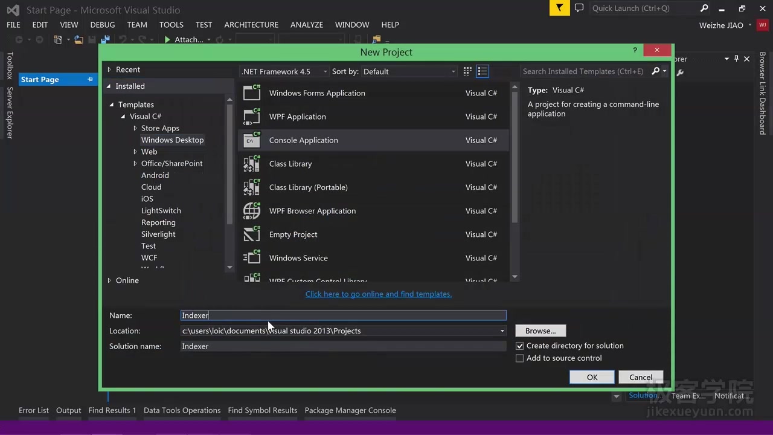Expand the Web node arrow

pyautogui.click(x=135, y=152)
